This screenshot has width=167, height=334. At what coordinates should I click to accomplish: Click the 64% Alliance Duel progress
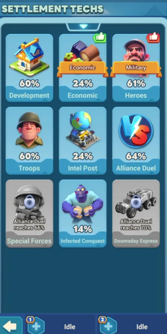pyautogui.click(x=136, y=157)
